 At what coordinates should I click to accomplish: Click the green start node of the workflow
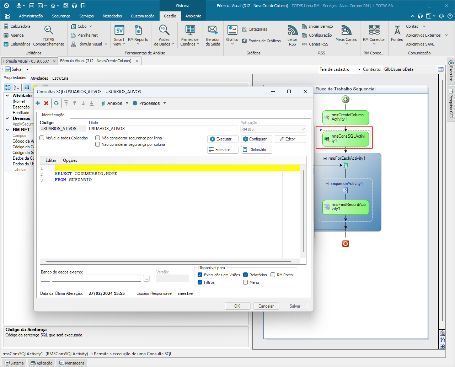346,99
